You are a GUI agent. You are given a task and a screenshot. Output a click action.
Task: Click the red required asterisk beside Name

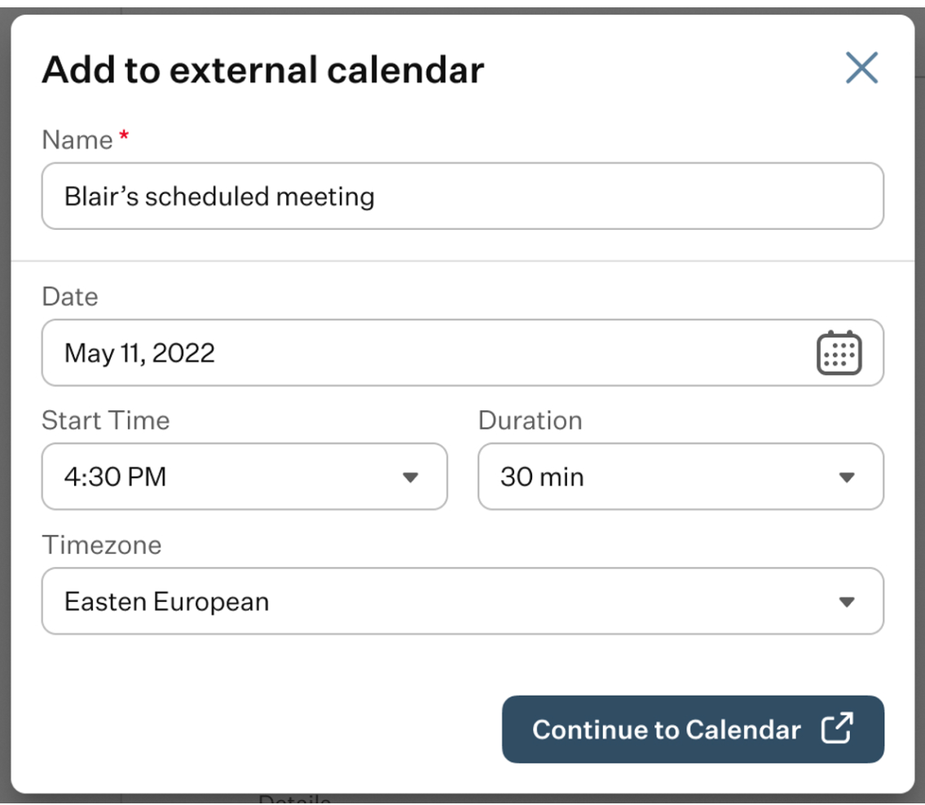pyautogui.click(x=124, y=136)
